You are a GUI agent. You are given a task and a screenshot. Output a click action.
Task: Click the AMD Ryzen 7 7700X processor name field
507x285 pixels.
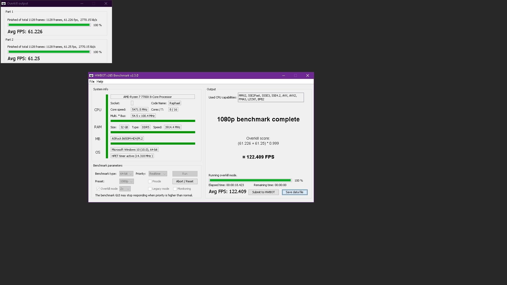[153, 97]
